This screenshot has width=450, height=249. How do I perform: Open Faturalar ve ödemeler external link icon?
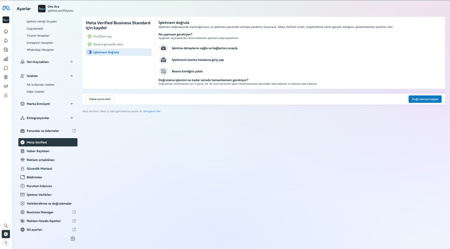[74, 131]
